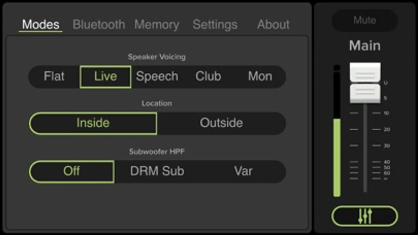The image size is (418, 235).
Task: Choose Live speaker voicing
Action: click(105, 77)
